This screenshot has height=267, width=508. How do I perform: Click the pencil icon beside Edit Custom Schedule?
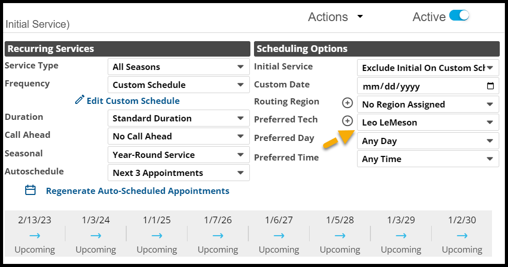coord(79,100)
